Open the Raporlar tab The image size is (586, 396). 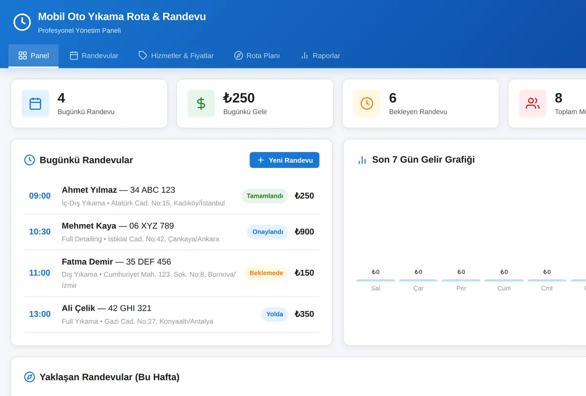320,56
